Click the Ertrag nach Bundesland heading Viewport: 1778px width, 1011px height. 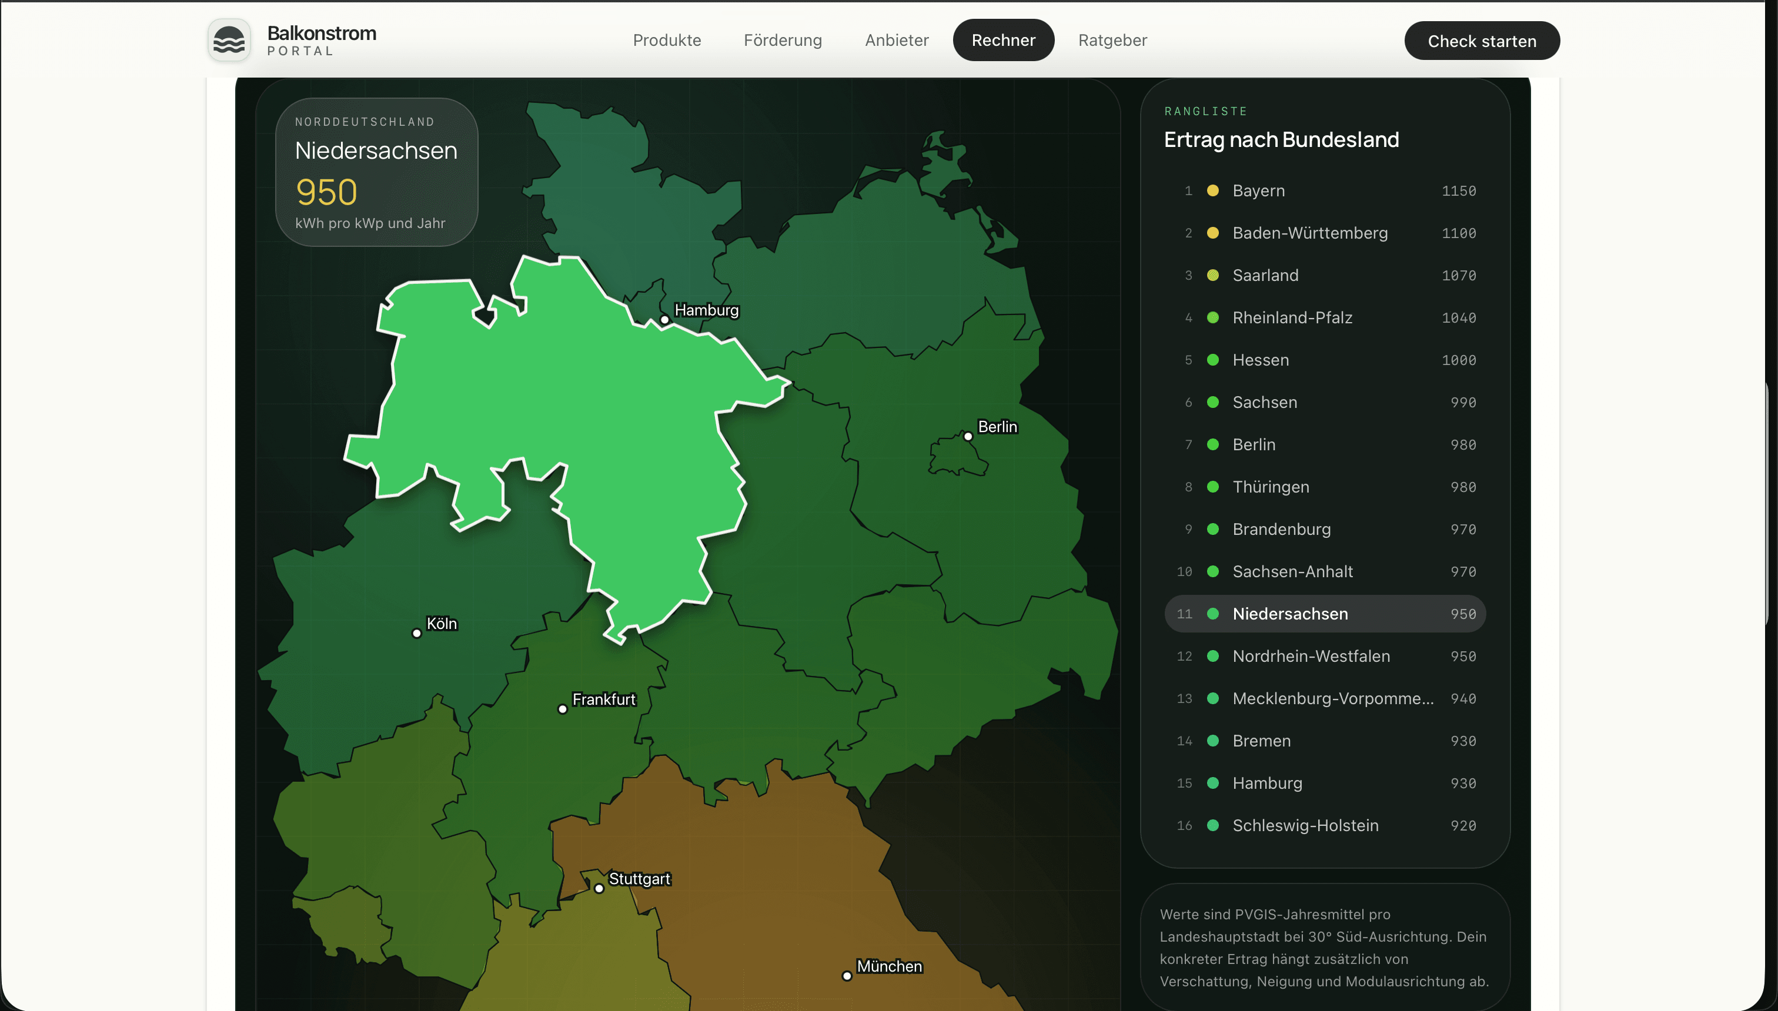[x=1281, y=140]
